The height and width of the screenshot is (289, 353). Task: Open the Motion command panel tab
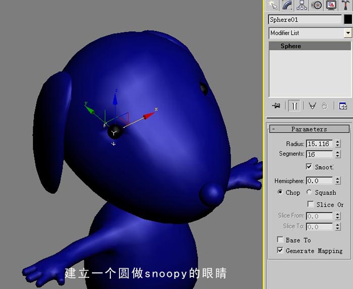(x=317, y=5)
